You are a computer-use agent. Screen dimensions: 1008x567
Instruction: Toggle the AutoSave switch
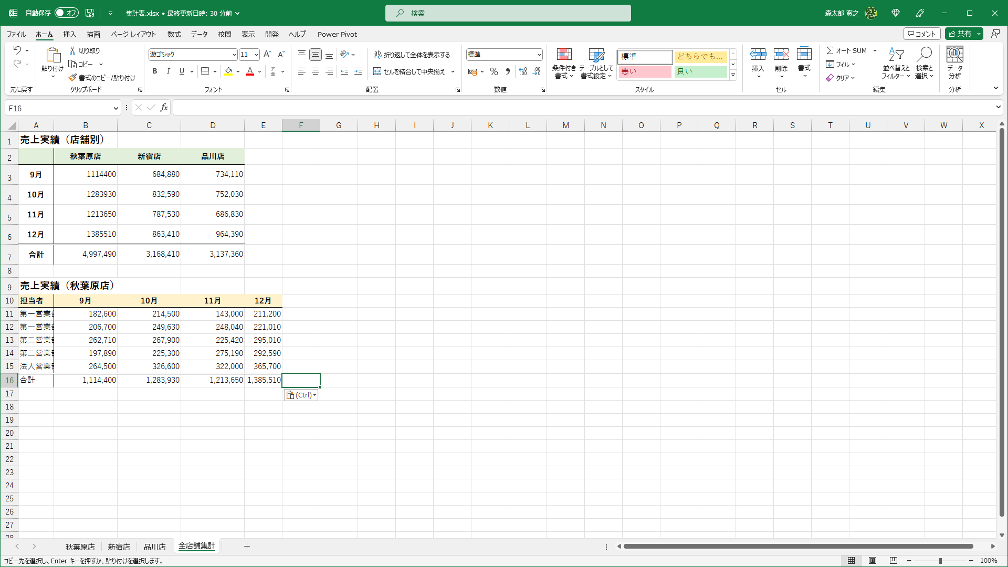pyautogui.click(x=67, y=13)
